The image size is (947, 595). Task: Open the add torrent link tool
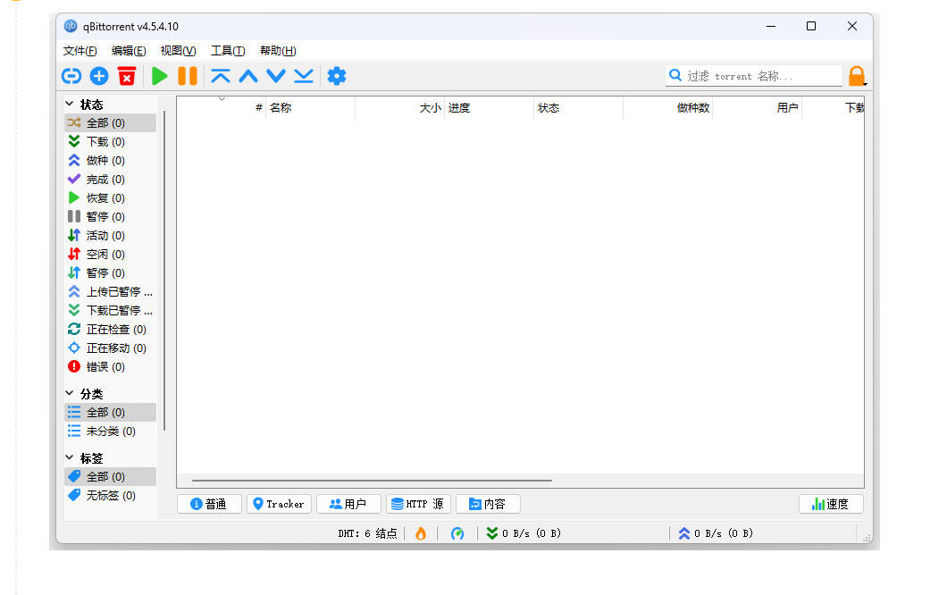coord(71,76)
